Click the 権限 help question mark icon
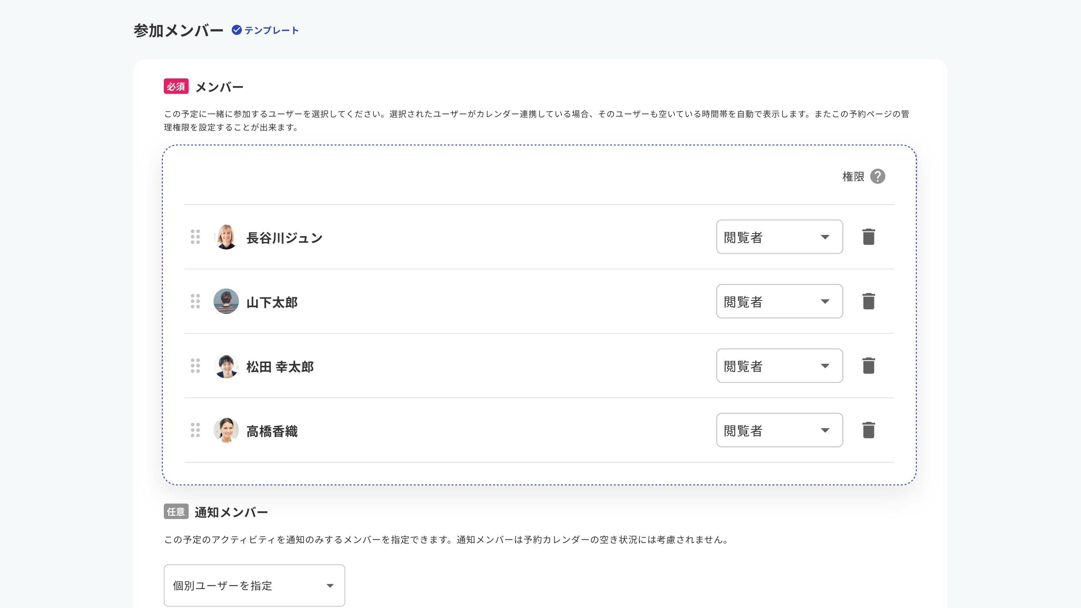Screen dimensions: 1081x608 (878, 176)
